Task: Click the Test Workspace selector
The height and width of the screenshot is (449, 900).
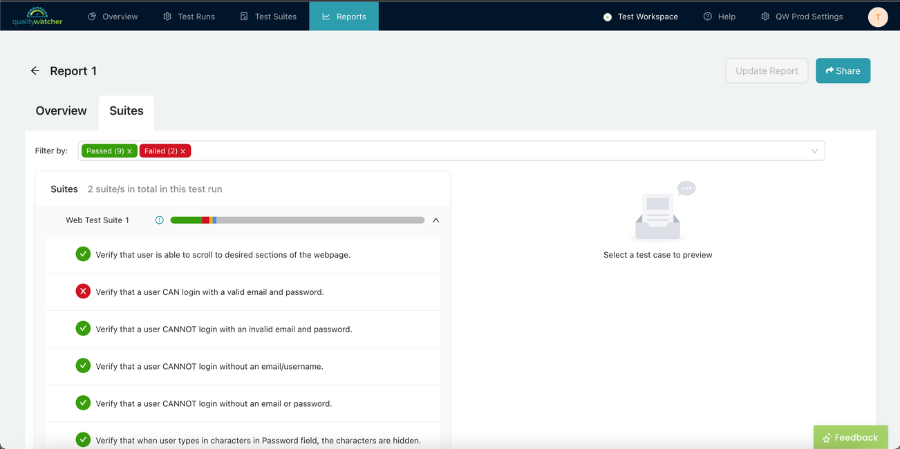Action: pyautogui.click(x=641, y=17)
